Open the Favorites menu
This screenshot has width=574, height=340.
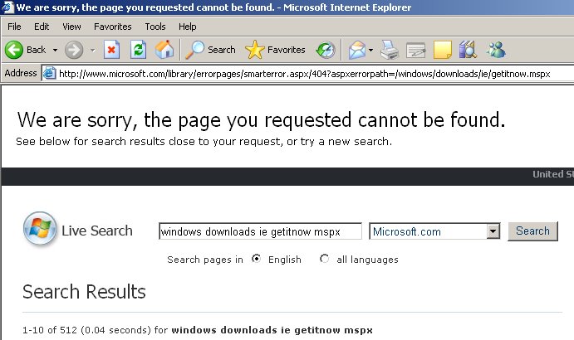tap(113, 27)
